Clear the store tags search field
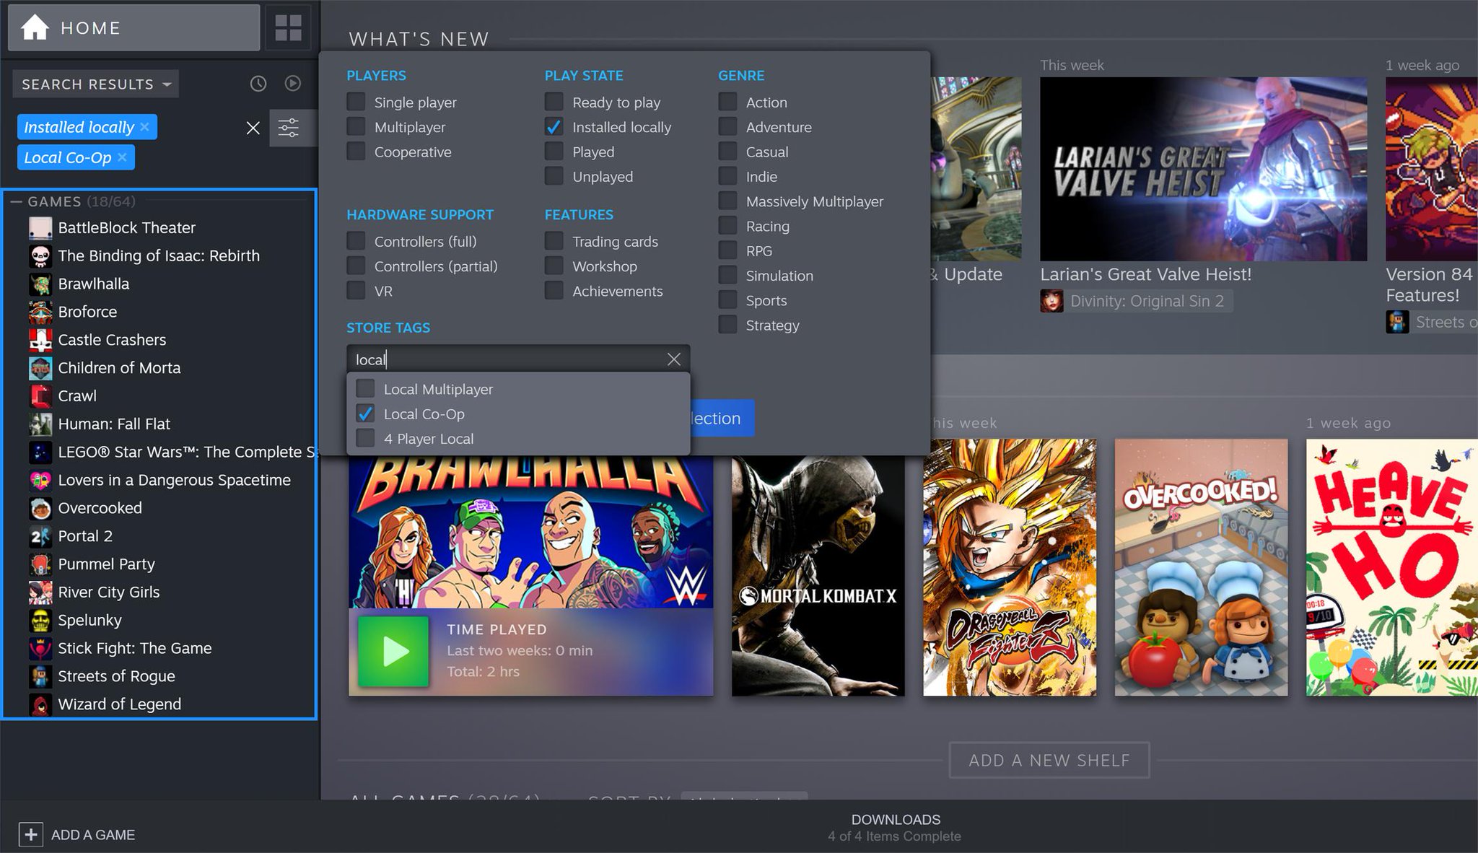Image resolution: width=1478 pixels, height=853 pixels. tap(673, 359)
